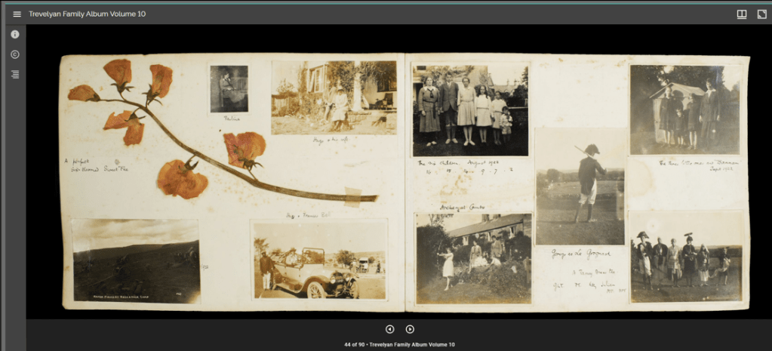Select the costumed group photo bottom right

(686, 257)
